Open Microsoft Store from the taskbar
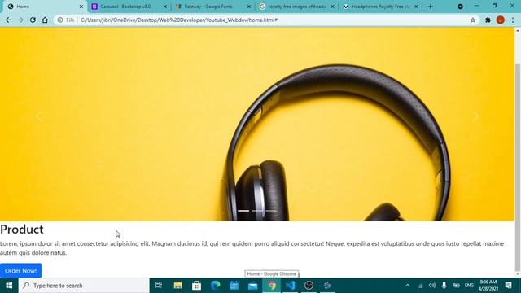This screenshot has width=521, height=293. [196, 286]
